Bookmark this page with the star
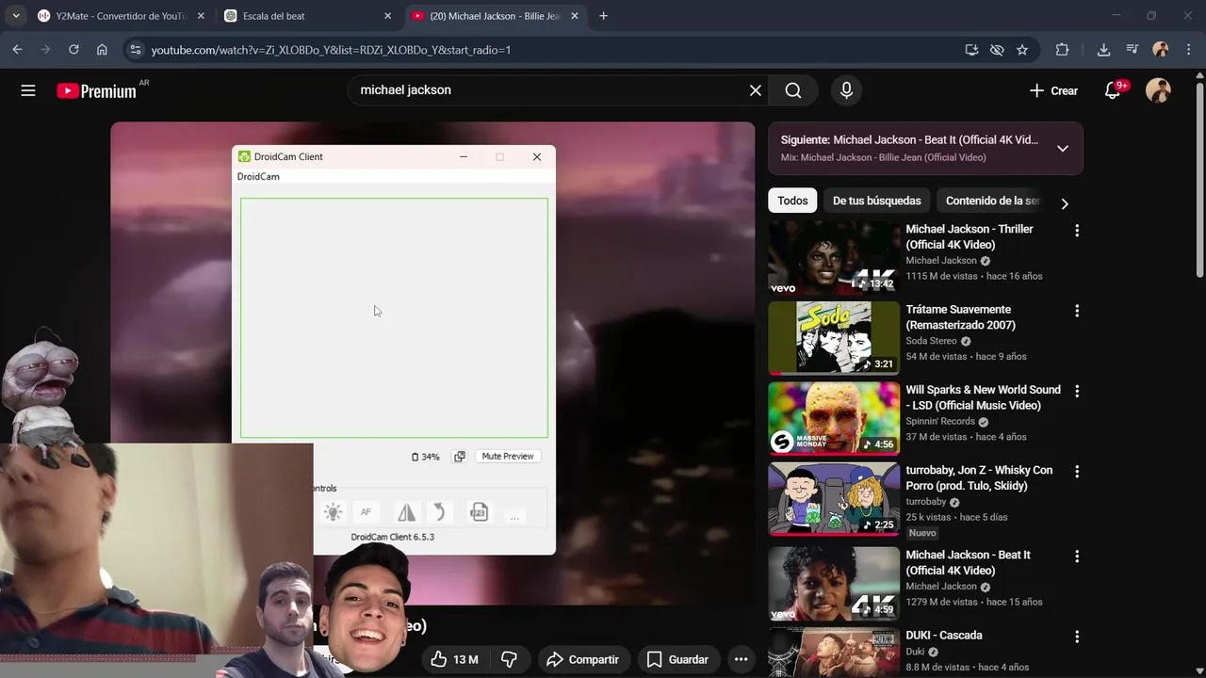The height and width of the screenshot is (678, 1206). pyautogui.click(x=1022, y=50)
